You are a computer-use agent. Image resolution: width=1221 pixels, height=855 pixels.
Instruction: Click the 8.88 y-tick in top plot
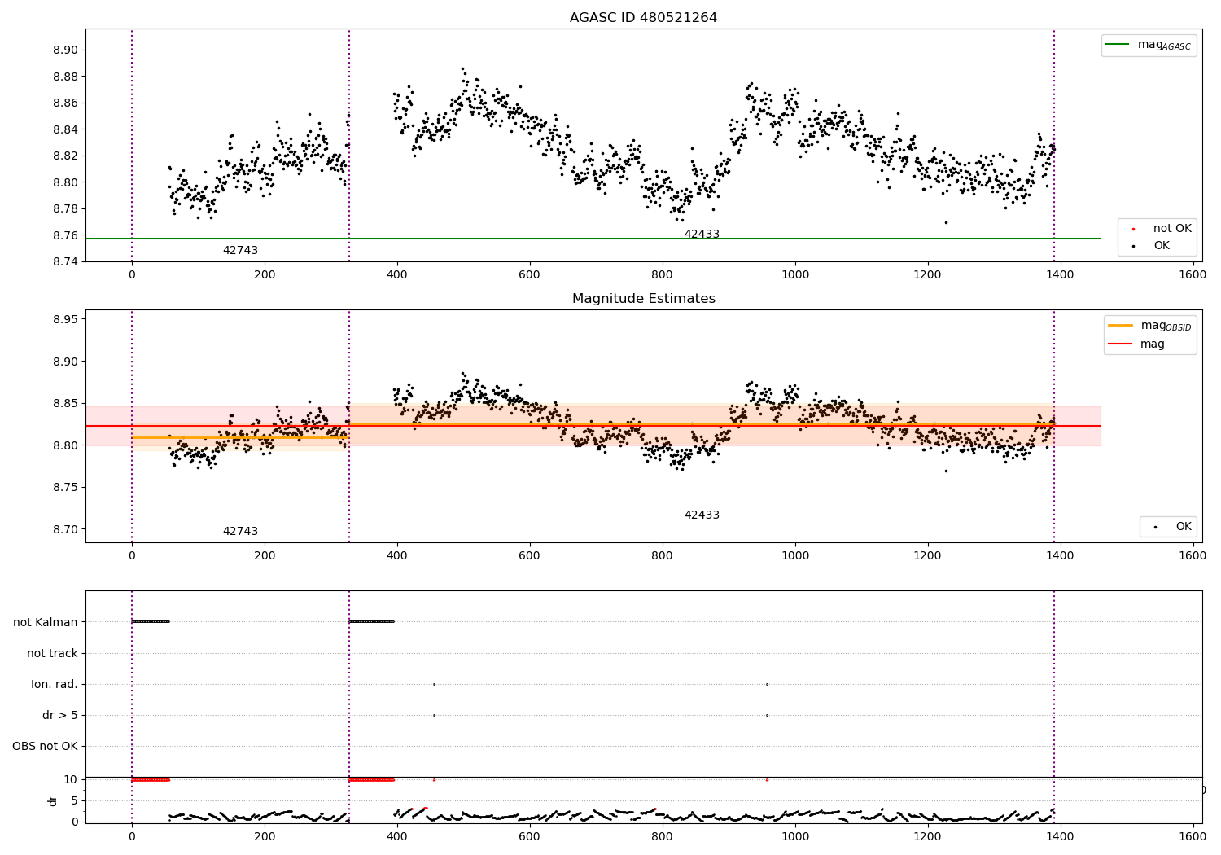64,77
